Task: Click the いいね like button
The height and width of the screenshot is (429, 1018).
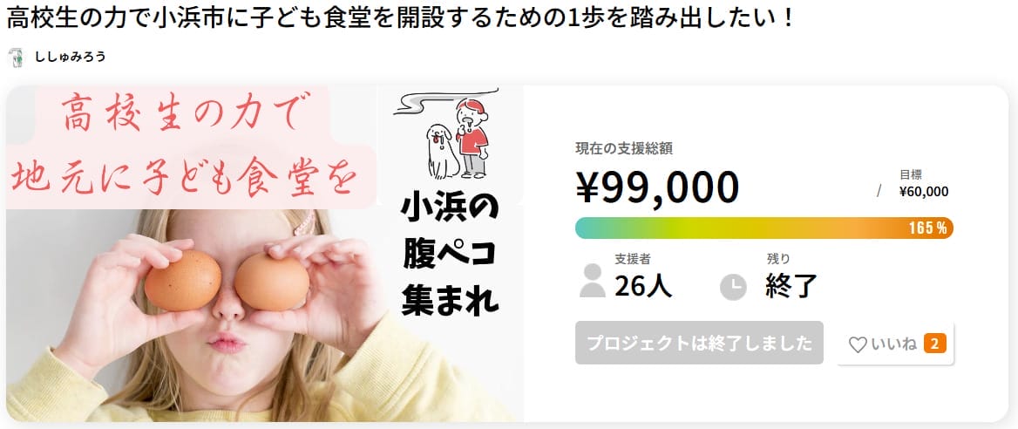Action: tap(896, 344)
